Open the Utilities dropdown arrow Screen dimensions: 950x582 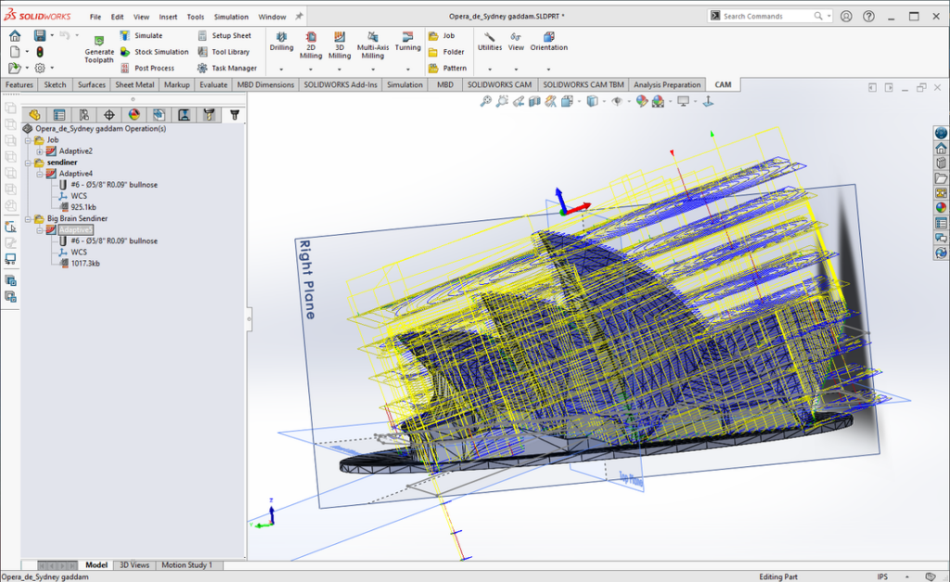click(490, 69)
